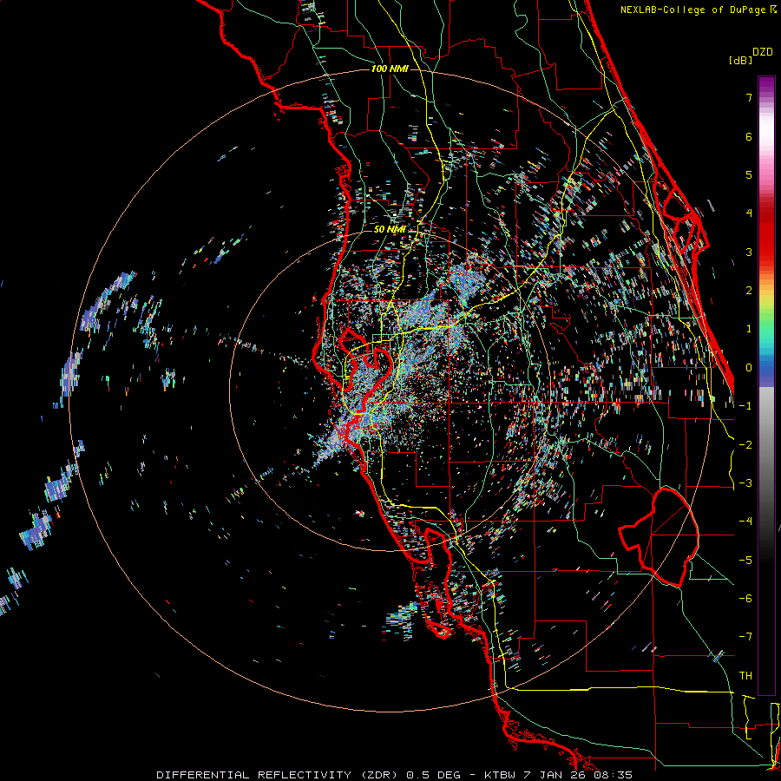Screen dimensions: 781x781
Task: Click the 0 value on the legend
Action: (749, 368)
